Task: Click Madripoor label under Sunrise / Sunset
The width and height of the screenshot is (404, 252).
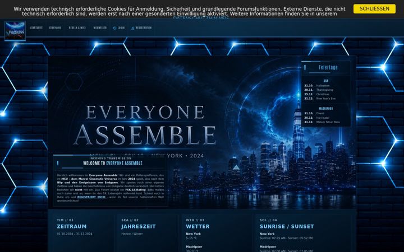Action: tap(268, 247)
